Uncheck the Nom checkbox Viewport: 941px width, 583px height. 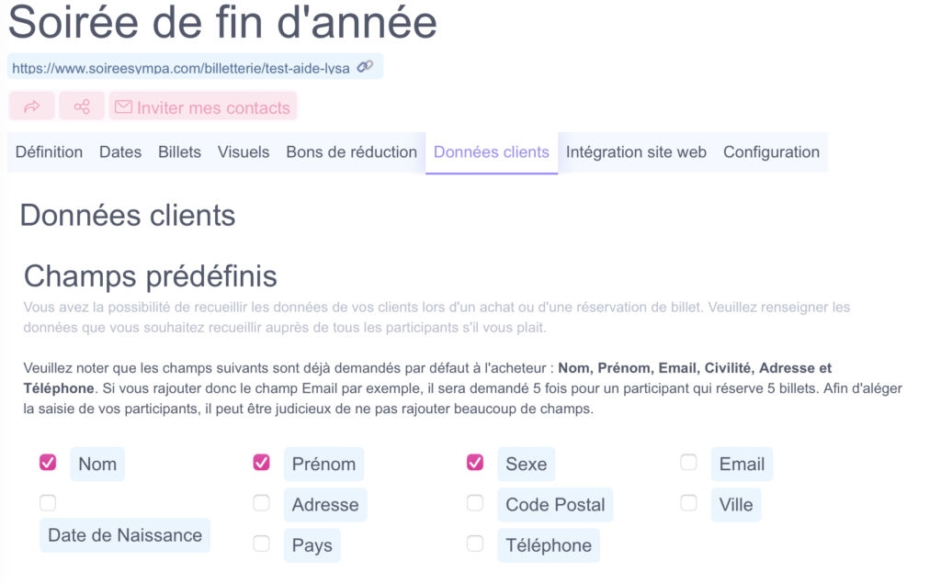(48, 463)
